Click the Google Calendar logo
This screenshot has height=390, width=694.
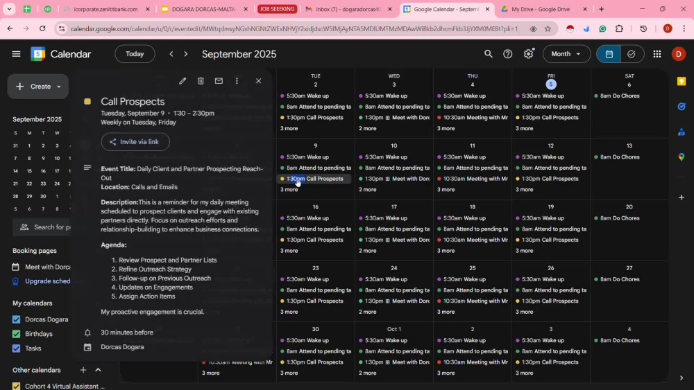[x=38, y=54]
